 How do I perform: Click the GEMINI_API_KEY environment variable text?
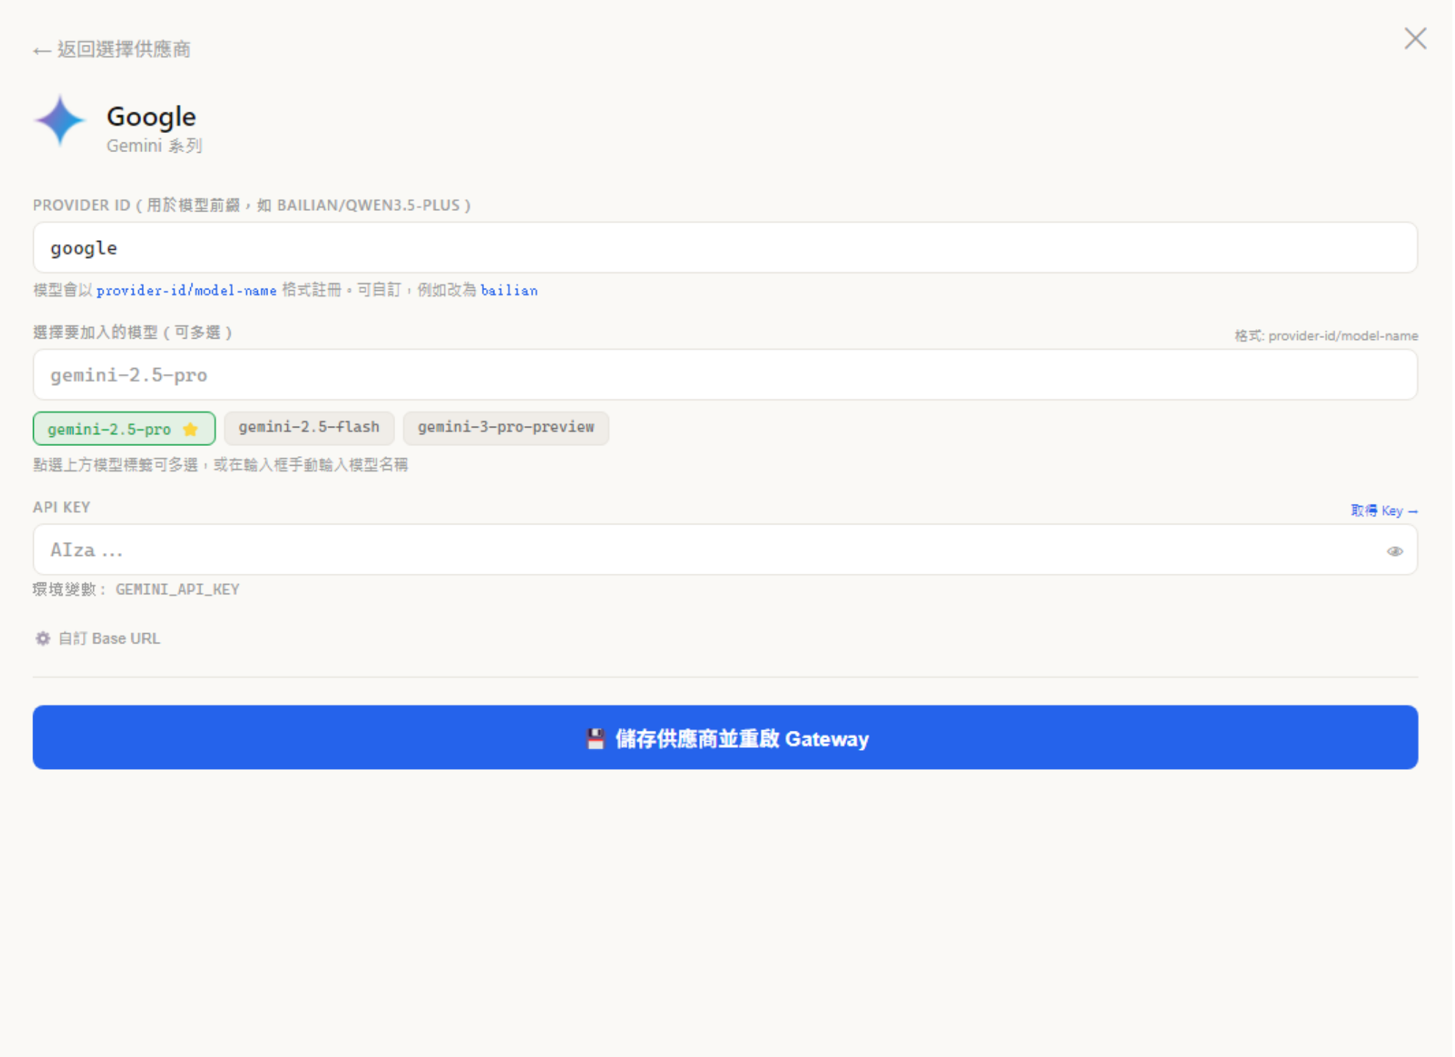(178, 590)
